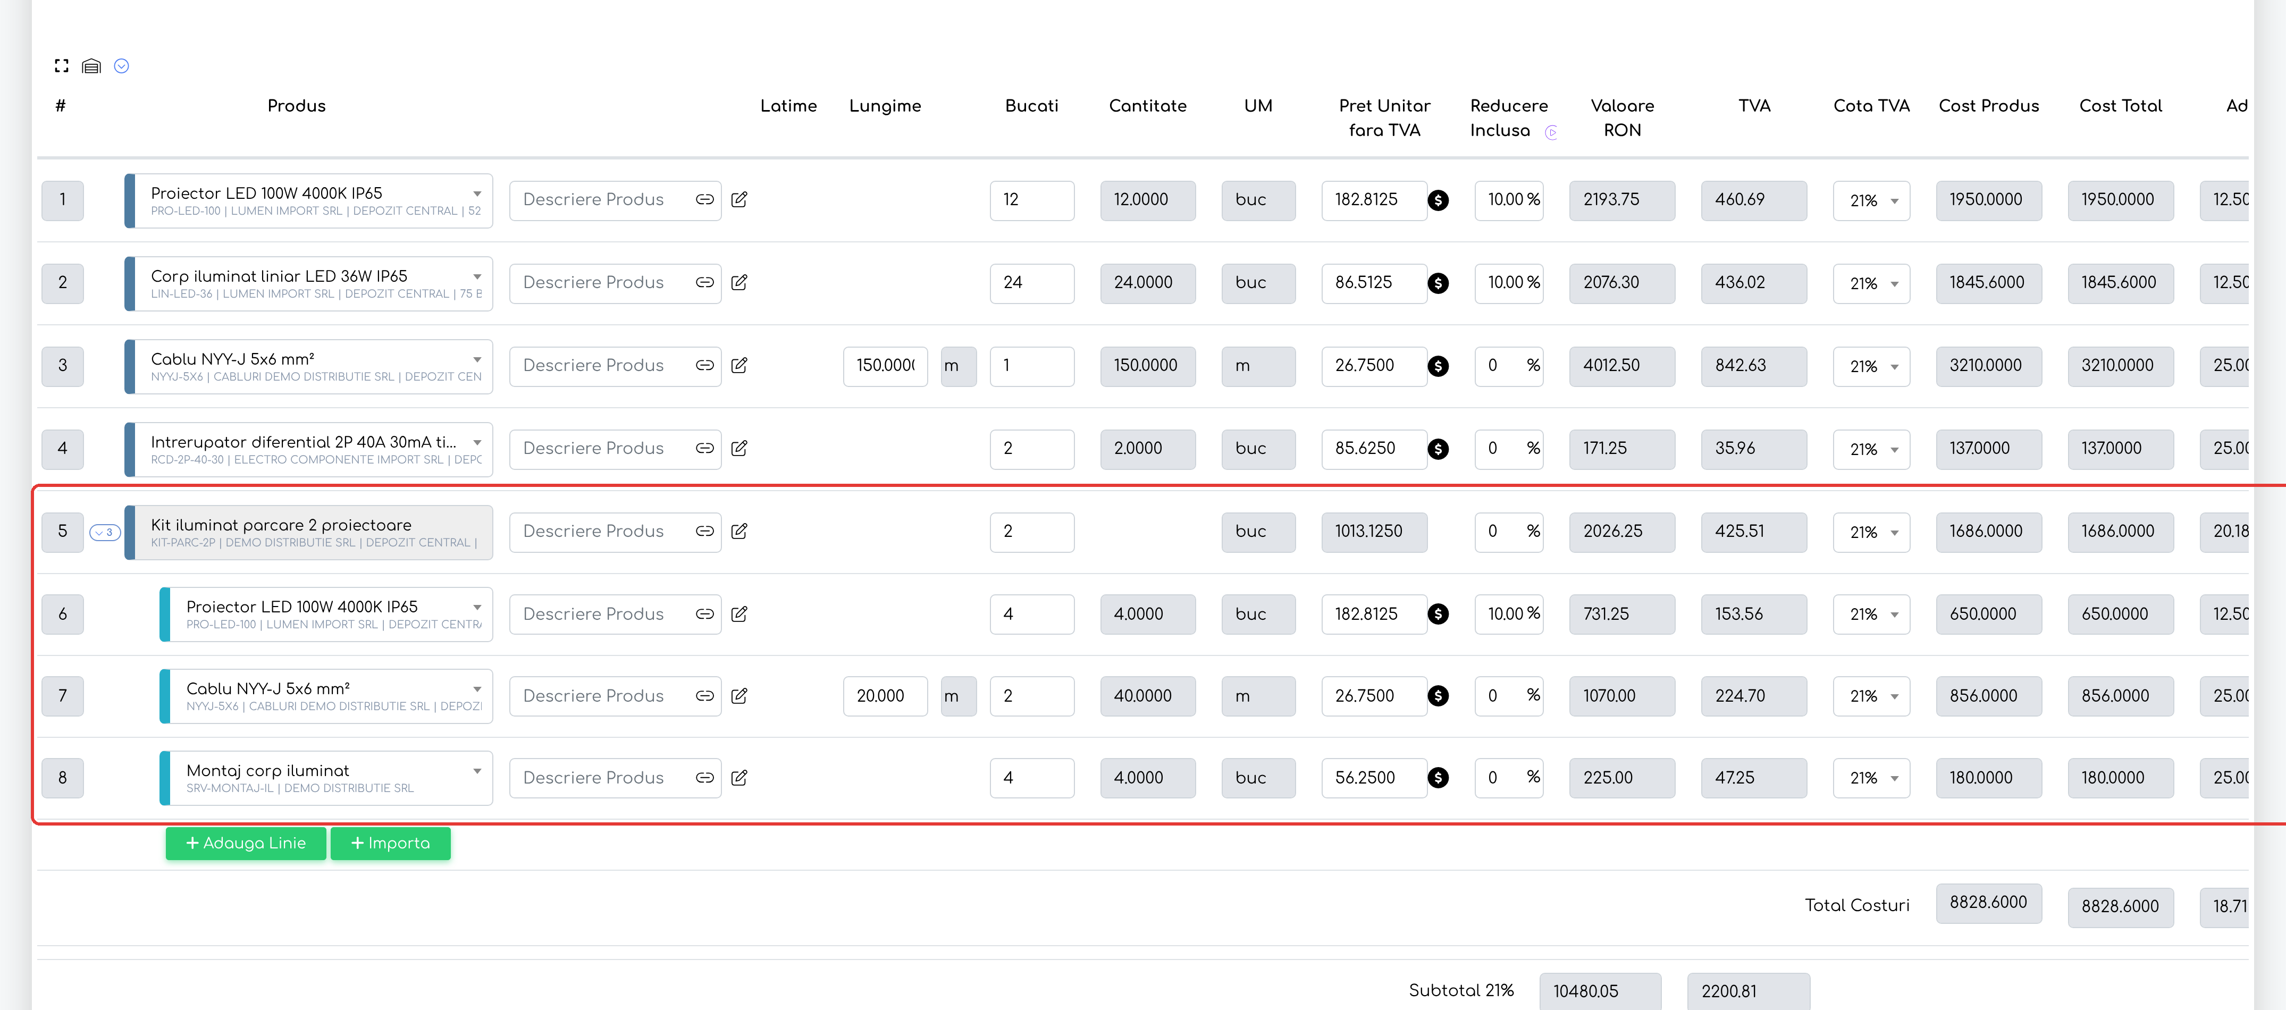Screen dimensions: 2286x1010
Task: Open the edit icon for row 1 Proiector LED
Action: tap(739, 200)
